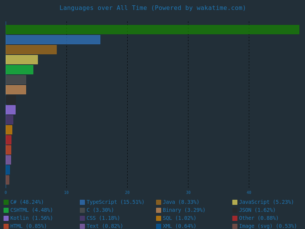
Task: Click the JavaScript legend color swatch
Action: click(x=235, y=202)
